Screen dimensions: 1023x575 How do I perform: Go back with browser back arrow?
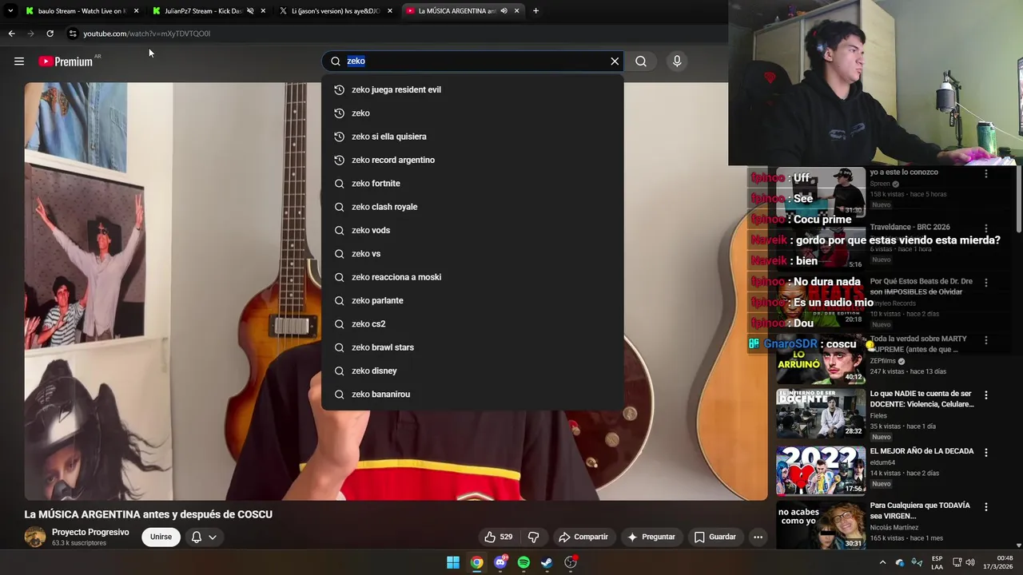(11, 34)
